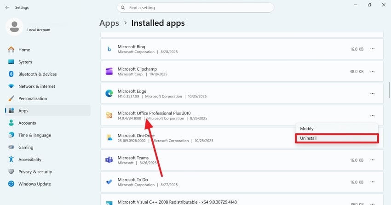391x205 pixels.
Task: Click the Microsoft Teams app icon
Action: click(x=109, y=160)
